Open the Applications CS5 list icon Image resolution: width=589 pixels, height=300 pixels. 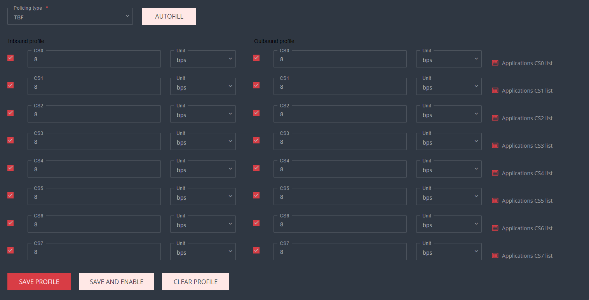coord(495,200)
